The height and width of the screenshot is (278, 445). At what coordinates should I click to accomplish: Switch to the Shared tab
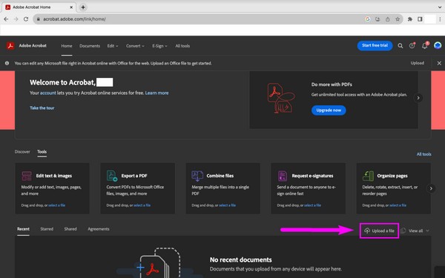pyautogui.click(x=70, y=228)
